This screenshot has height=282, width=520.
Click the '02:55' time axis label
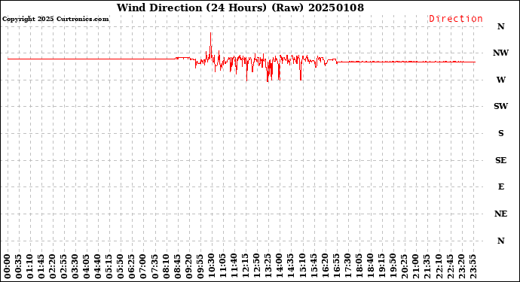64,266
